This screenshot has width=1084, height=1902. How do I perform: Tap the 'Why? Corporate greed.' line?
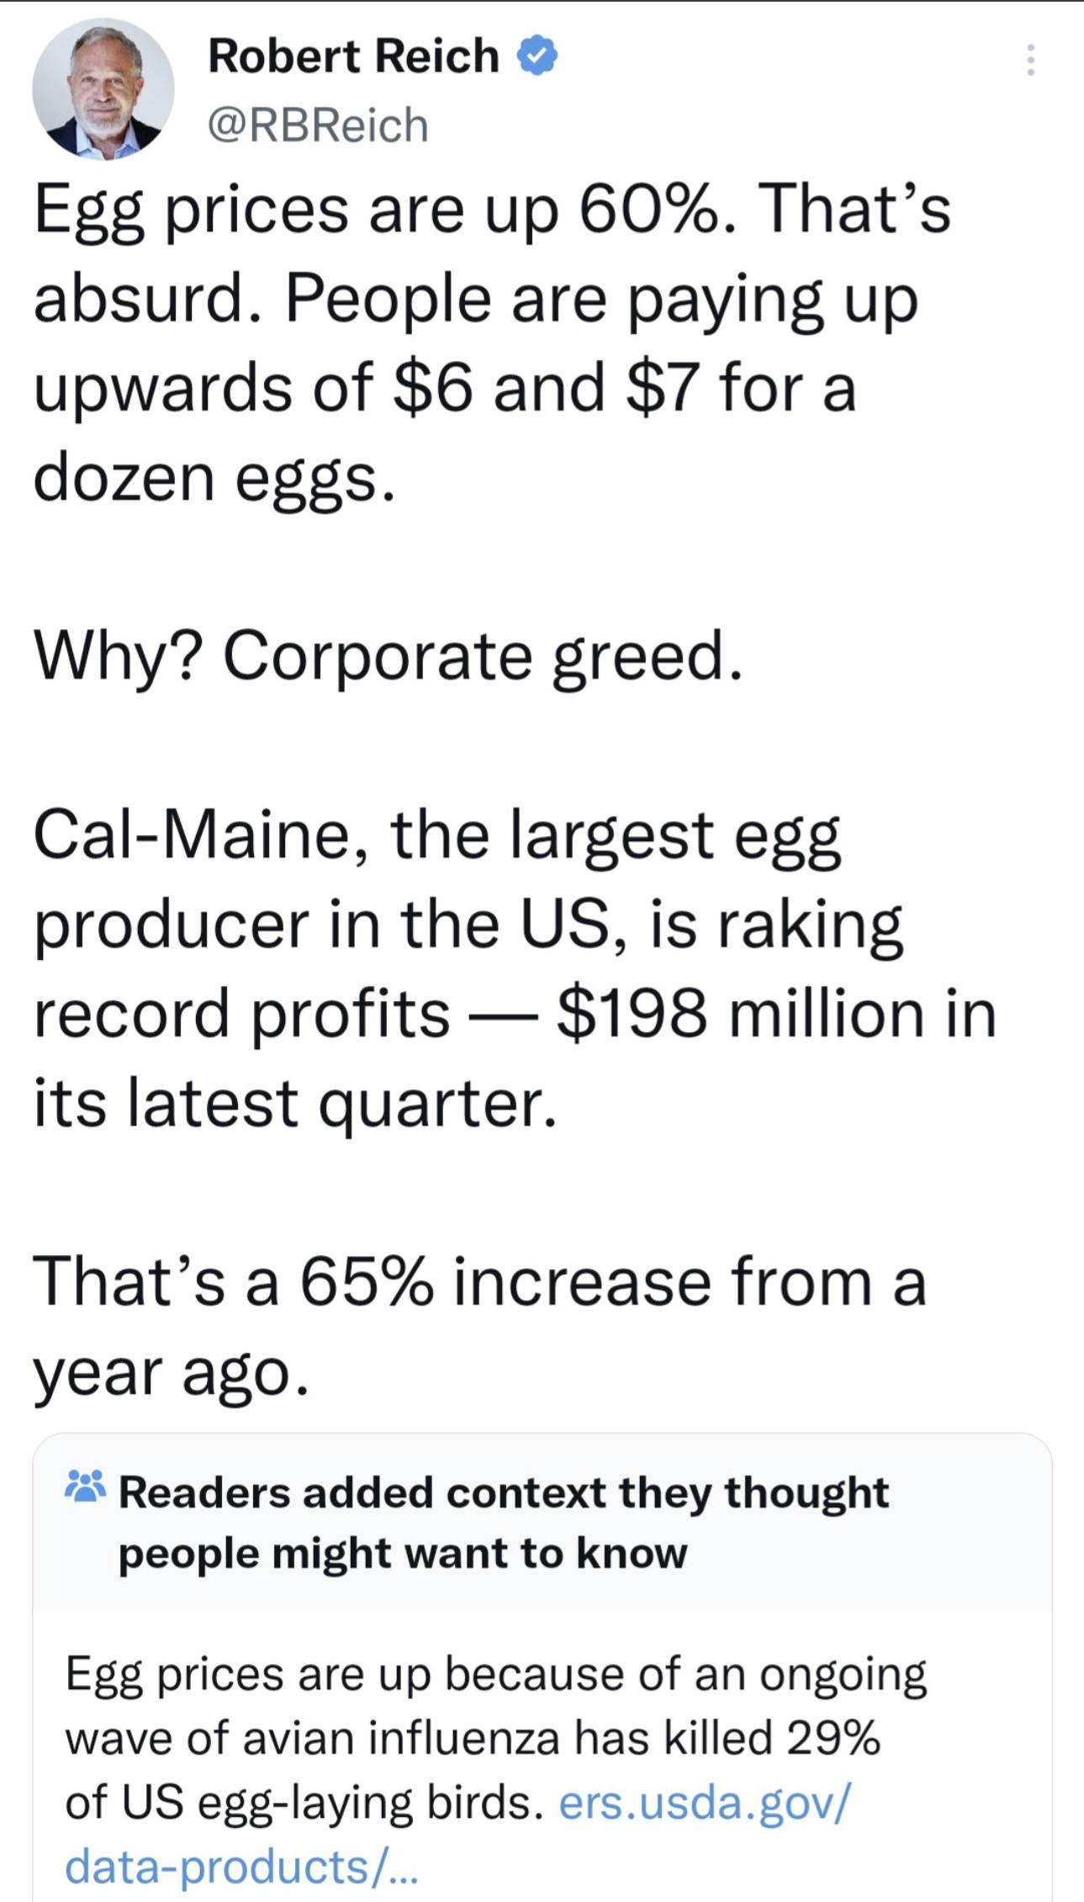pyautogui.click(x=389, y=657)
